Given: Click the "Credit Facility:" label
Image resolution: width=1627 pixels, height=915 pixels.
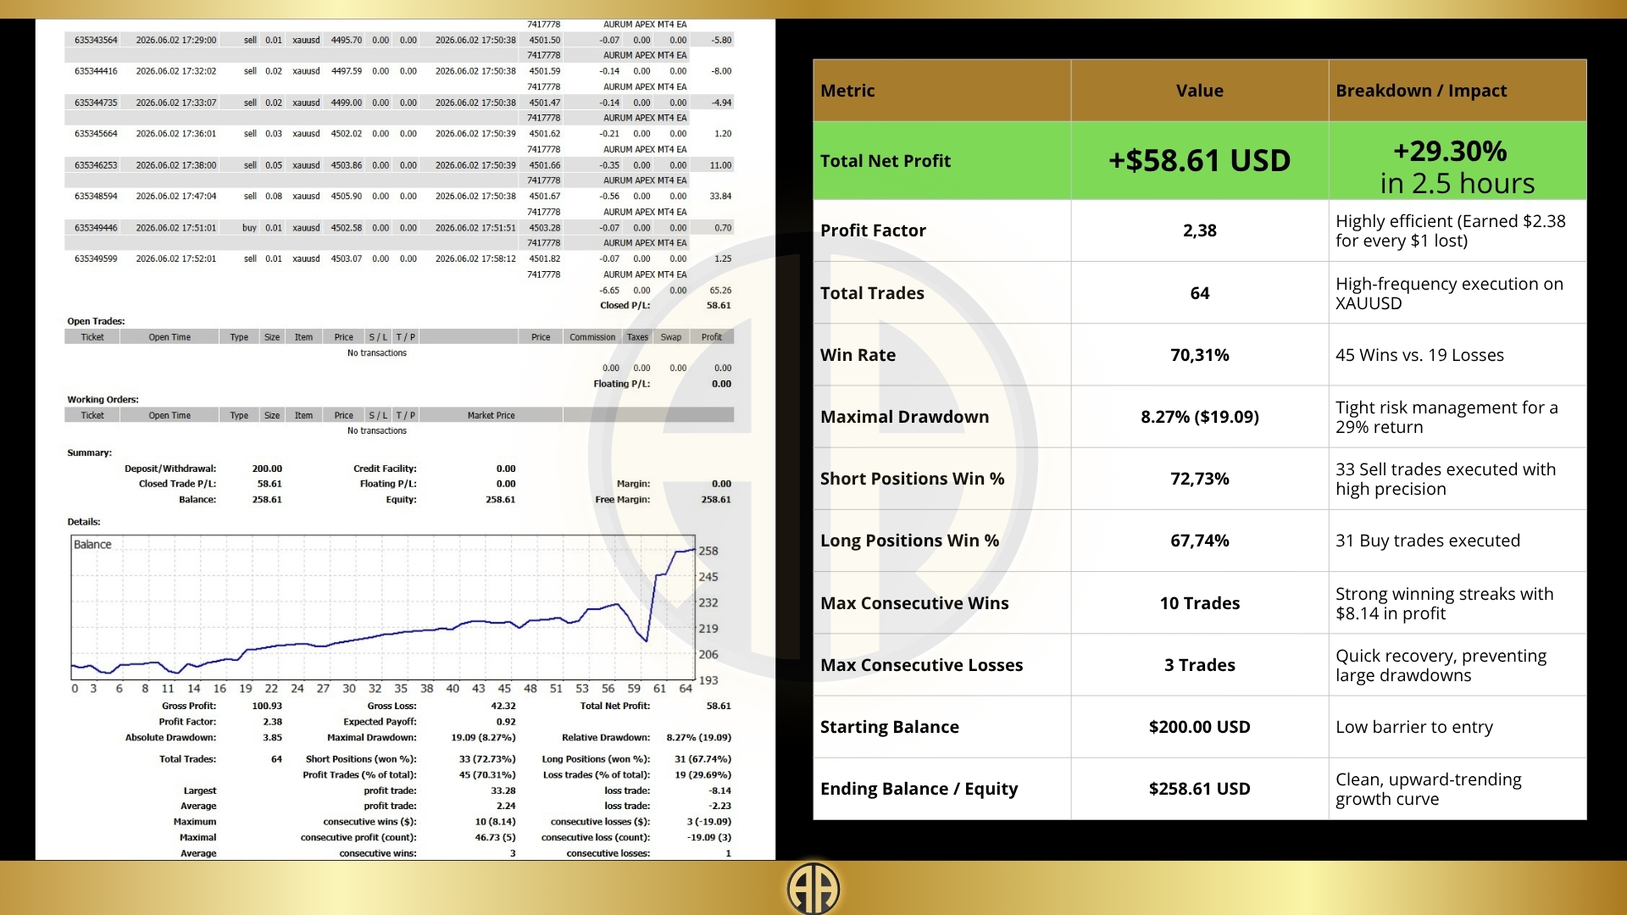Looking at the screenshot, I should coord(385,469).
